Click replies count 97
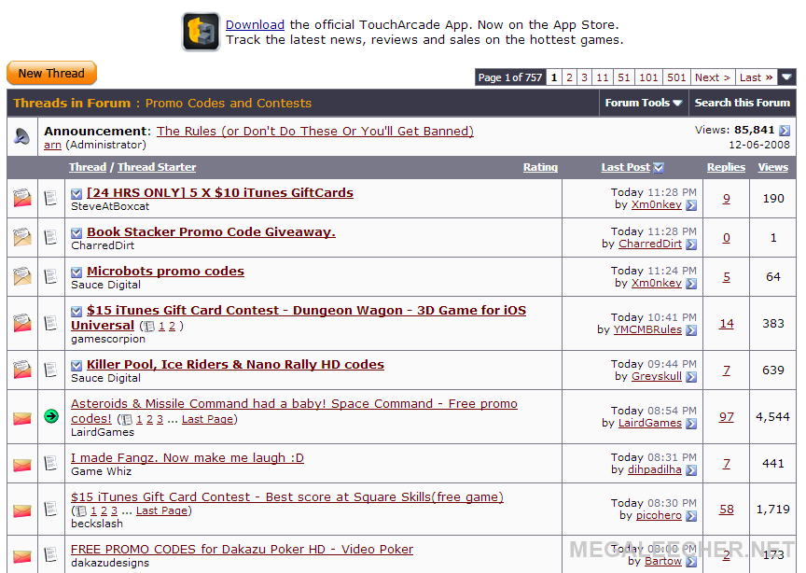 point(726,417)
